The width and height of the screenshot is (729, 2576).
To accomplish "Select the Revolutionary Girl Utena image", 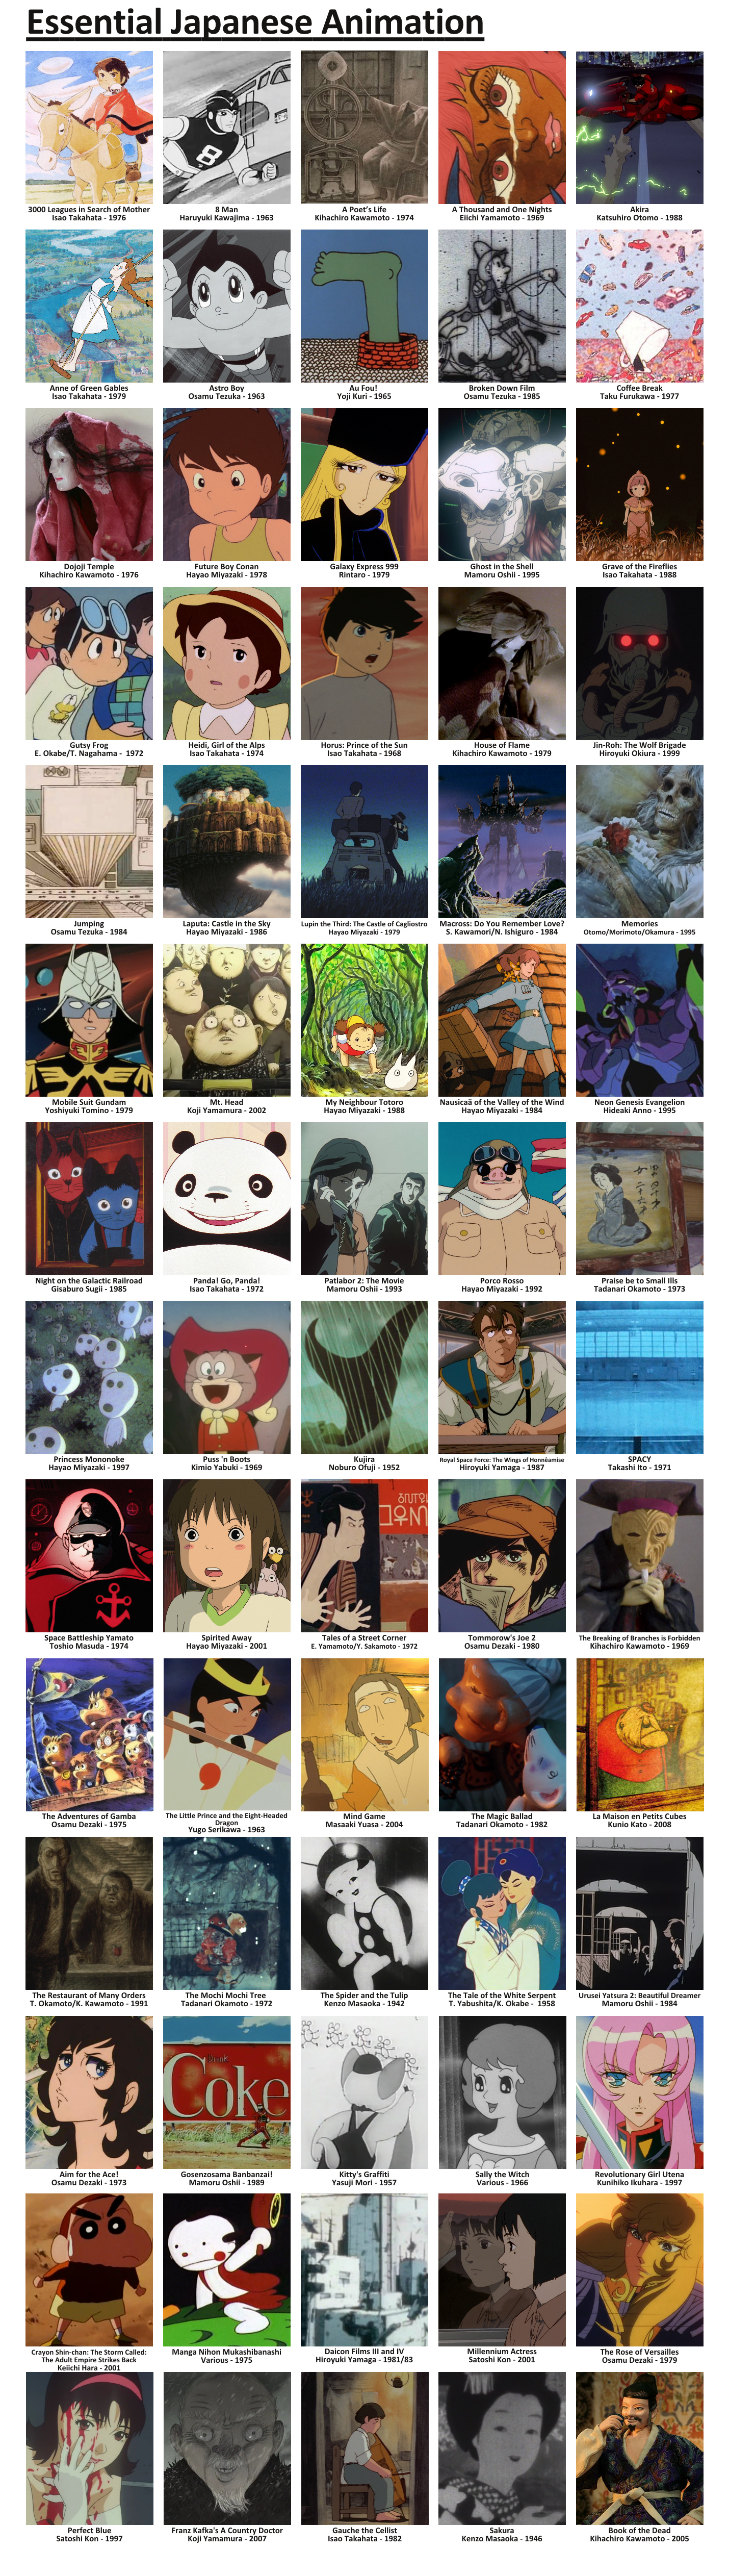I will [639, 2092].
